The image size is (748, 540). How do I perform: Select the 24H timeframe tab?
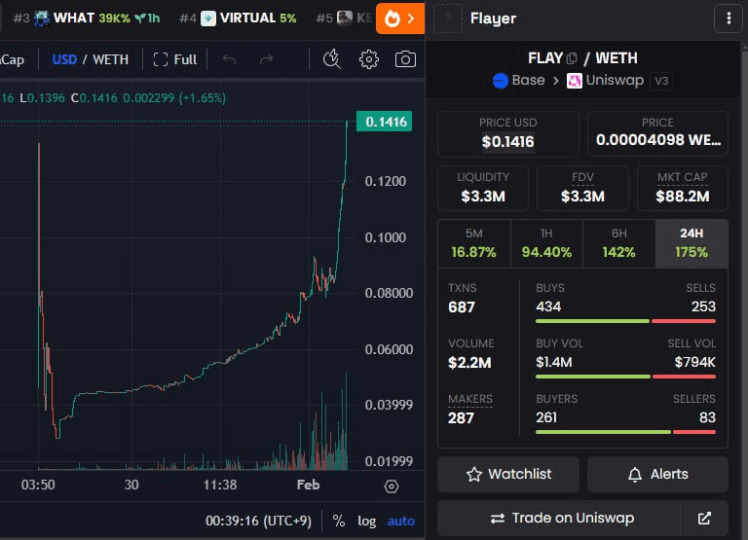[x=692, y=243]
